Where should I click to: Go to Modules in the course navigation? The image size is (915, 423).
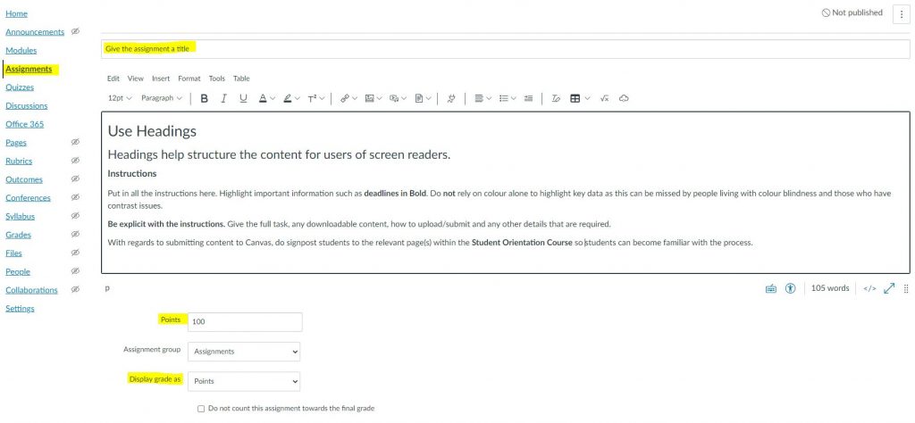pos(21,51)
